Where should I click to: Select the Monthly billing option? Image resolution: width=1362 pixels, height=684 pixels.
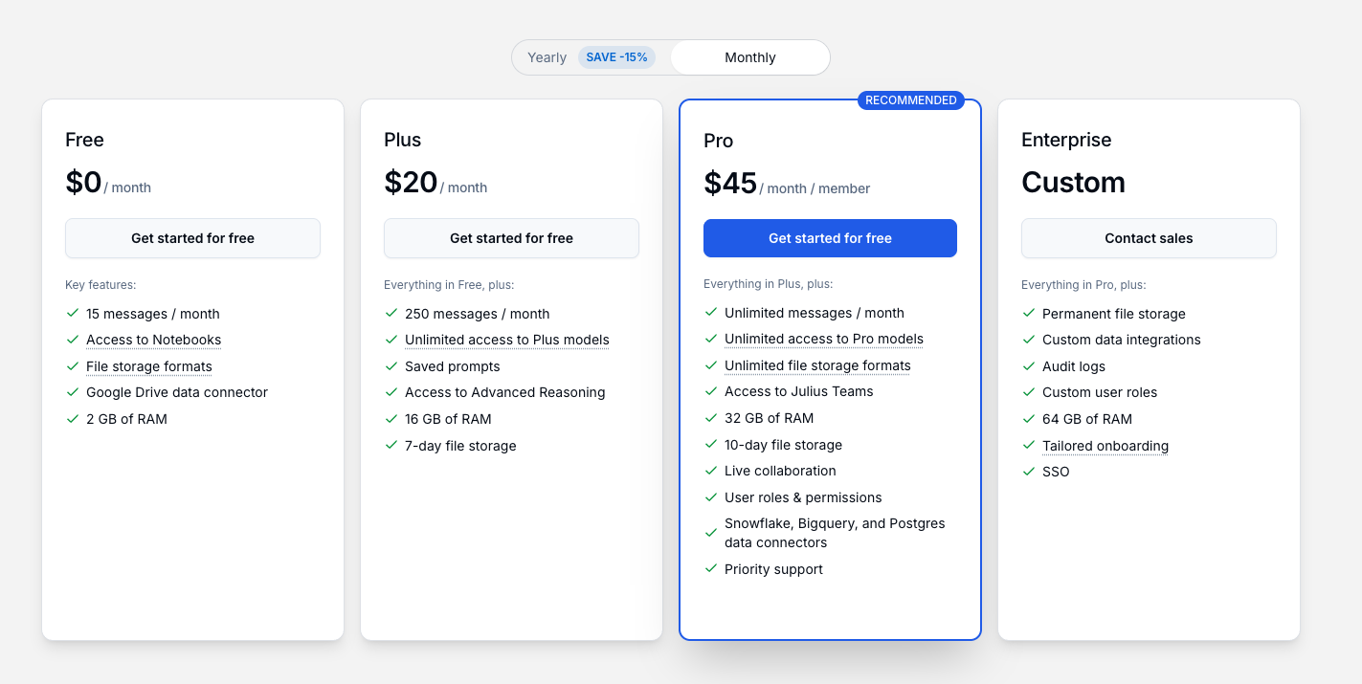[749, 57]
